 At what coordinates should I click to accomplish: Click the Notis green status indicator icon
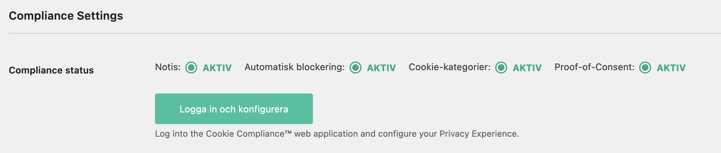pos(191,68)
